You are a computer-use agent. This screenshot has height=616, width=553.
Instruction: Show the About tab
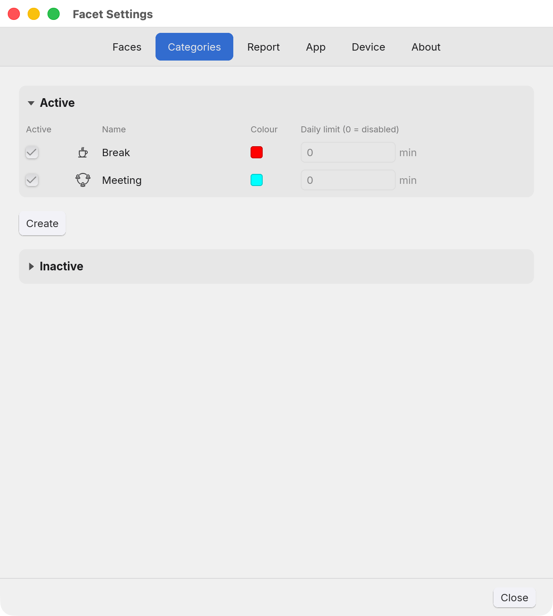coord(426,47)
